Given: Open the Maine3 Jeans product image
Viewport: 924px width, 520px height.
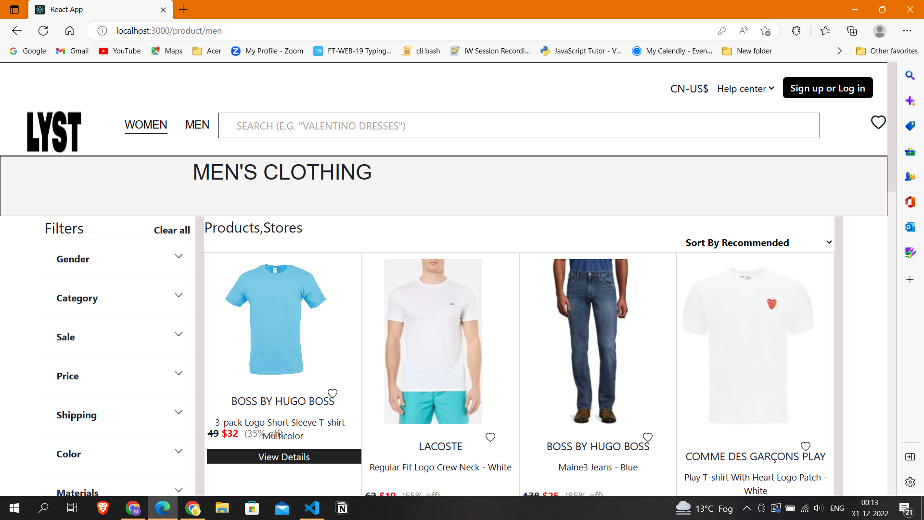Looking at the screenshot, I should click(590, 341).
